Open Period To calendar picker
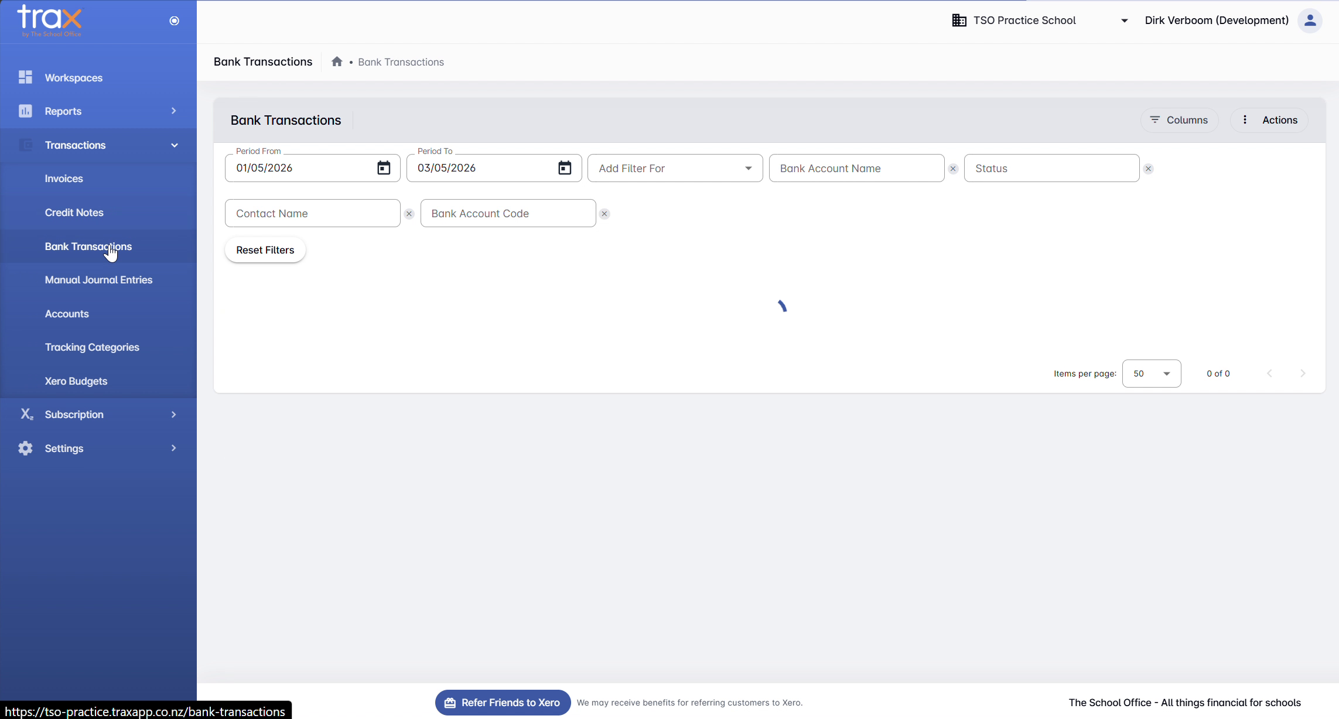The image size is (1339, 719). pyautogui.click(x=565, y=168)
